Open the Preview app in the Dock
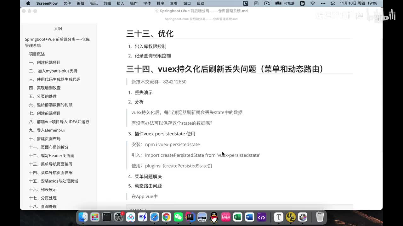403x226 pixels. pos(202,217)
